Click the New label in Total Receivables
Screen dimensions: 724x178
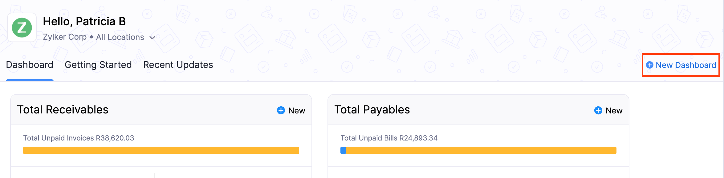pyautogui.click(x=297, y=111)
